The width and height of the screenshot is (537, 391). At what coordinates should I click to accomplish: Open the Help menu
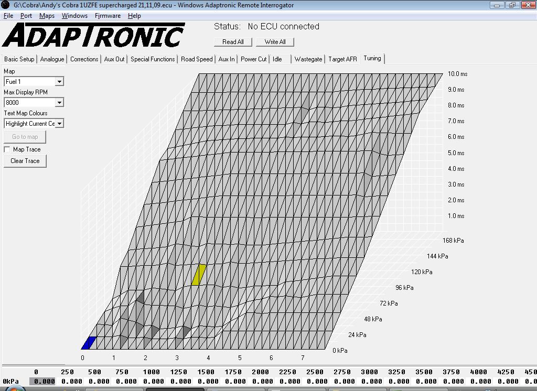[x=134, y=16]
